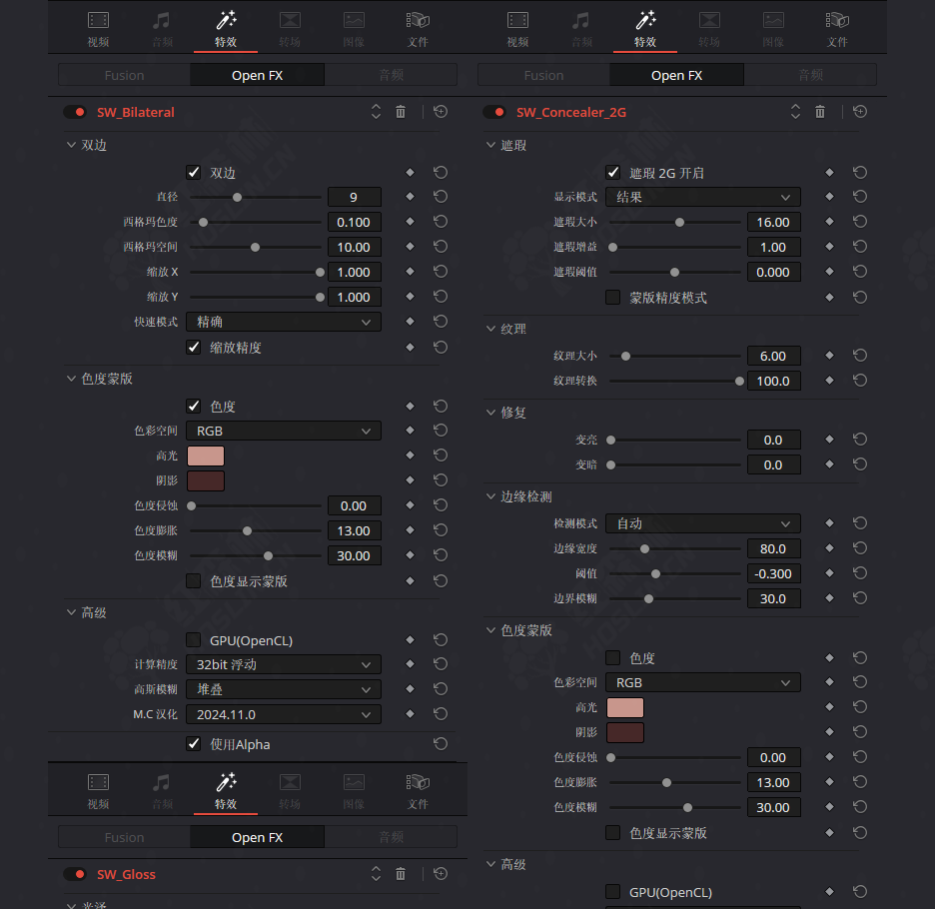Image resolution: width=935 pixels, height=909 pixels.
Task: Switch to 音频 sub-tab in top-left panel
Action: tap(392, 75)
